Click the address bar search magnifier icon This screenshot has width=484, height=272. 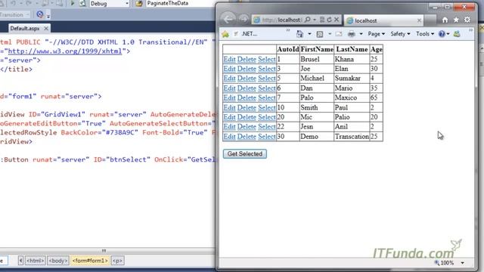pyautogui.click(x=308, y=20)
